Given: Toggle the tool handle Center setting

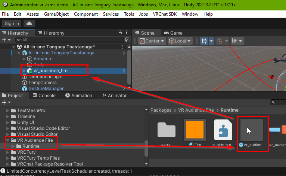Looking at the screenshot, I should pos(152,41).
